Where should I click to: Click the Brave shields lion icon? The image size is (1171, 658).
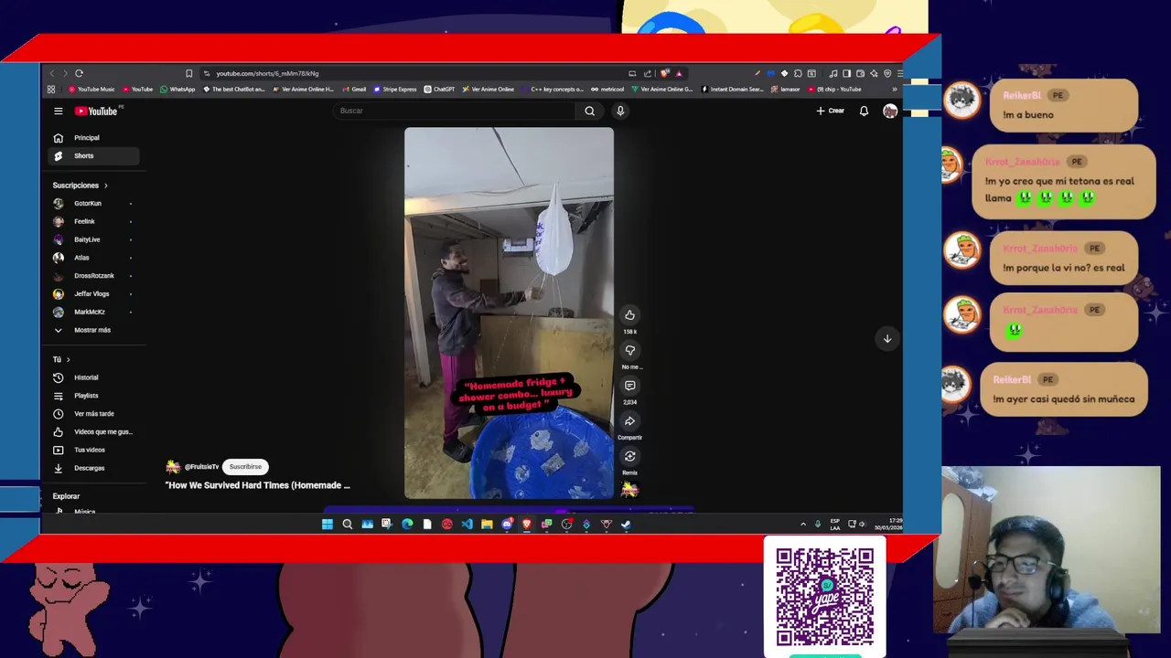click(x=665, y=73)
